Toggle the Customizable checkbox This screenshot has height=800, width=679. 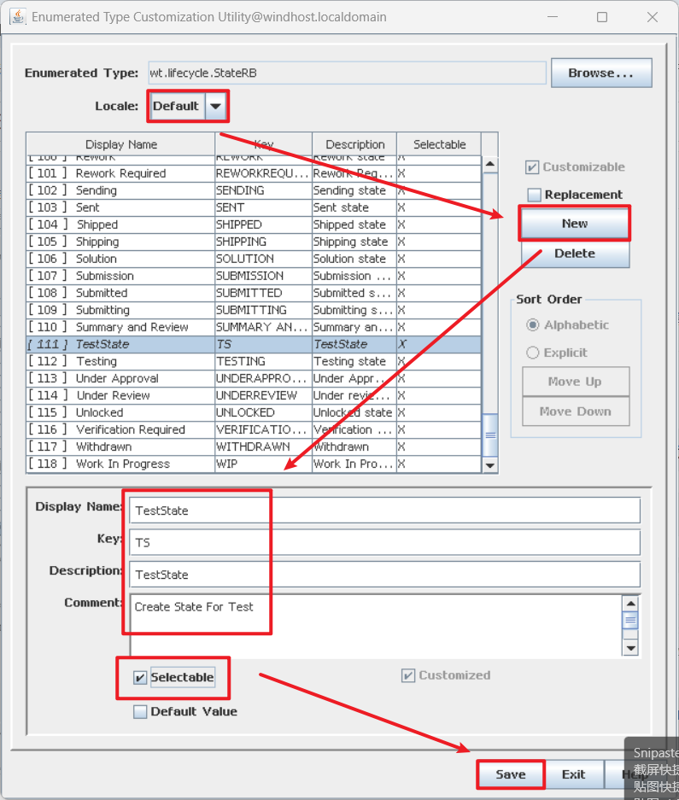(532, 167)
